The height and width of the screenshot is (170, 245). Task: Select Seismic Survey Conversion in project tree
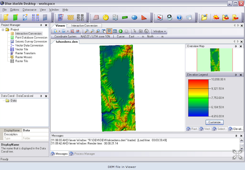[31, 42]
